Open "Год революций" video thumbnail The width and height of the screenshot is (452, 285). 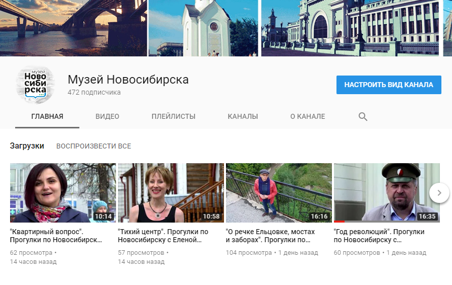[386, 192]
